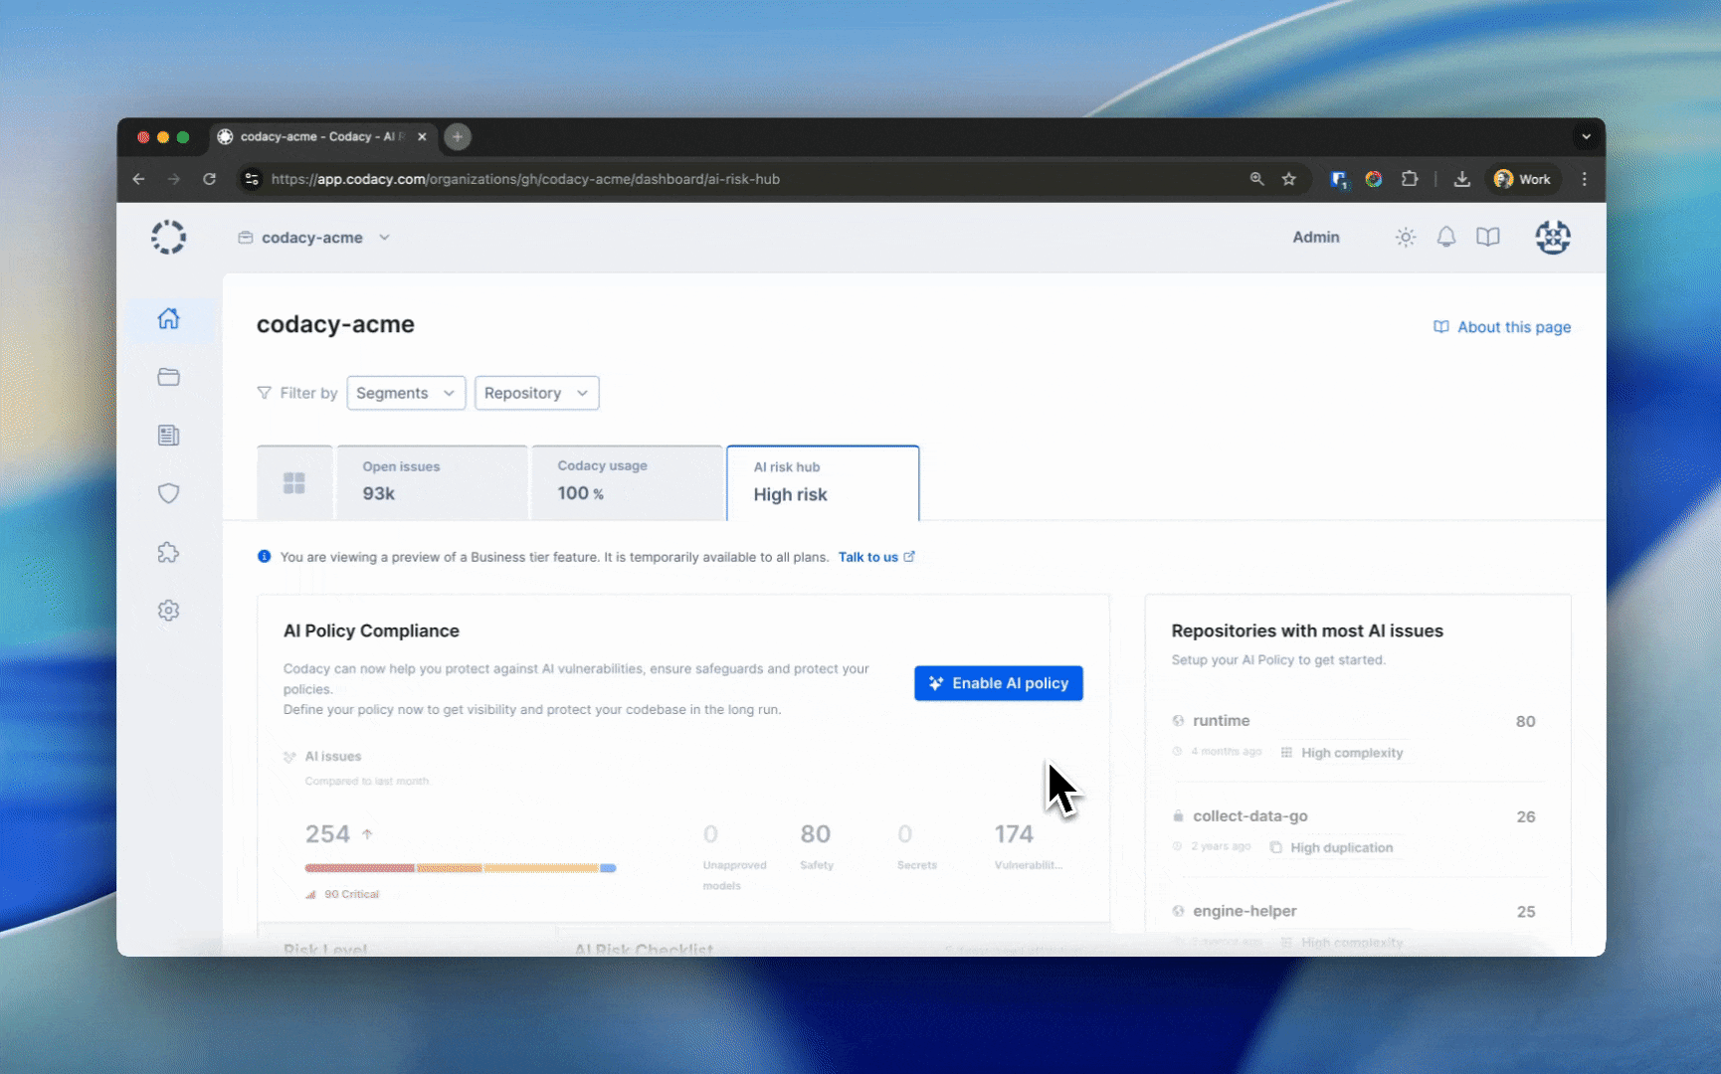Screen dimensions: 1721x1074
Task: Expand the Repository filter dropdown
Action: click(x=536, y=393)
